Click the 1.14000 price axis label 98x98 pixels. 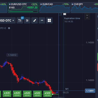90,80
